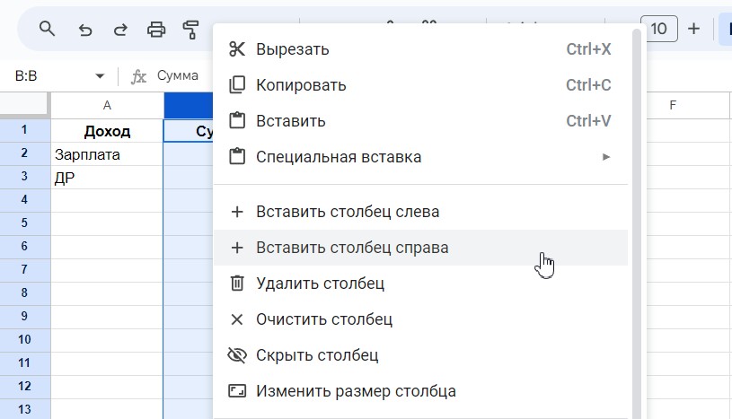This screenshot has width=732, height=419.
Task: Select Вставить столбец слева
Action: [347, 213]
